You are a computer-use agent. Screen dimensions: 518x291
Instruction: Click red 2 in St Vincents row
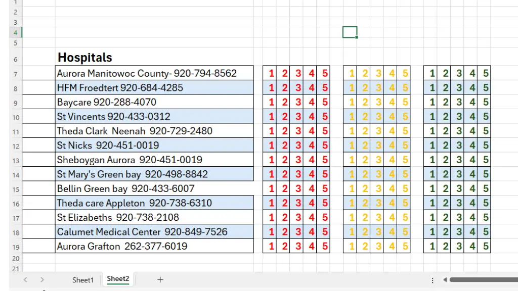(284, 117)
